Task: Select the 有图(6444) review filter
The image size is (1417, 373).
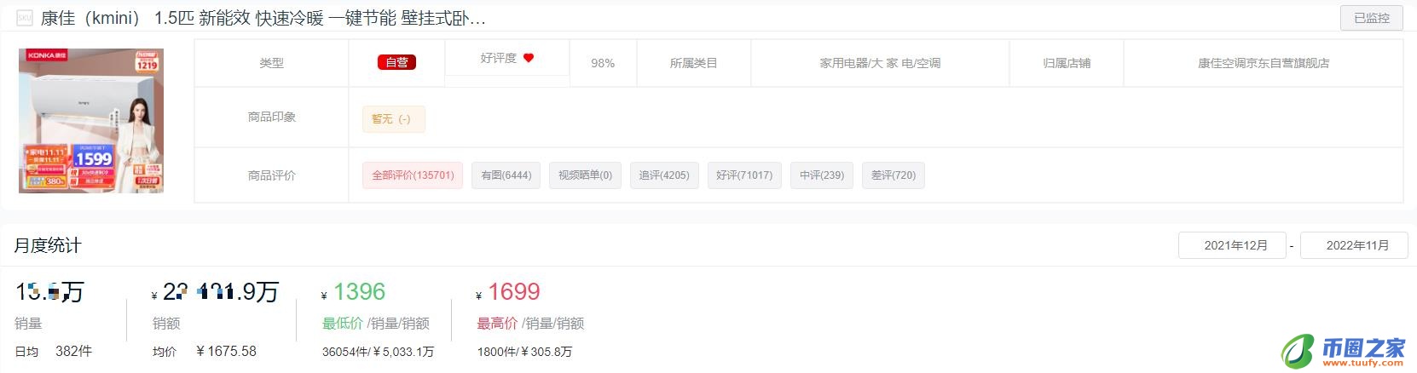Action: (x=506, y=175)
